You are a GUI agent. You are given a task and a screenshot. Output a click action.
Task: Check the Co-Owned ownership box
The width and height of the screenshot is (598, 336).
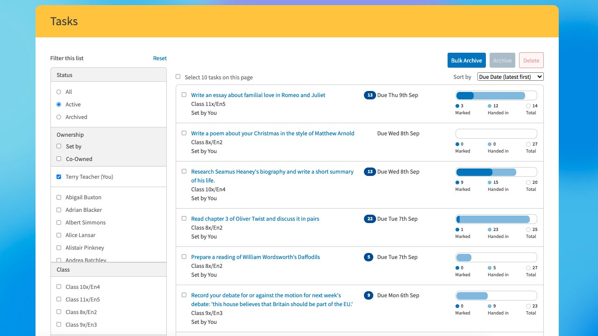click(x=59, y=159)
